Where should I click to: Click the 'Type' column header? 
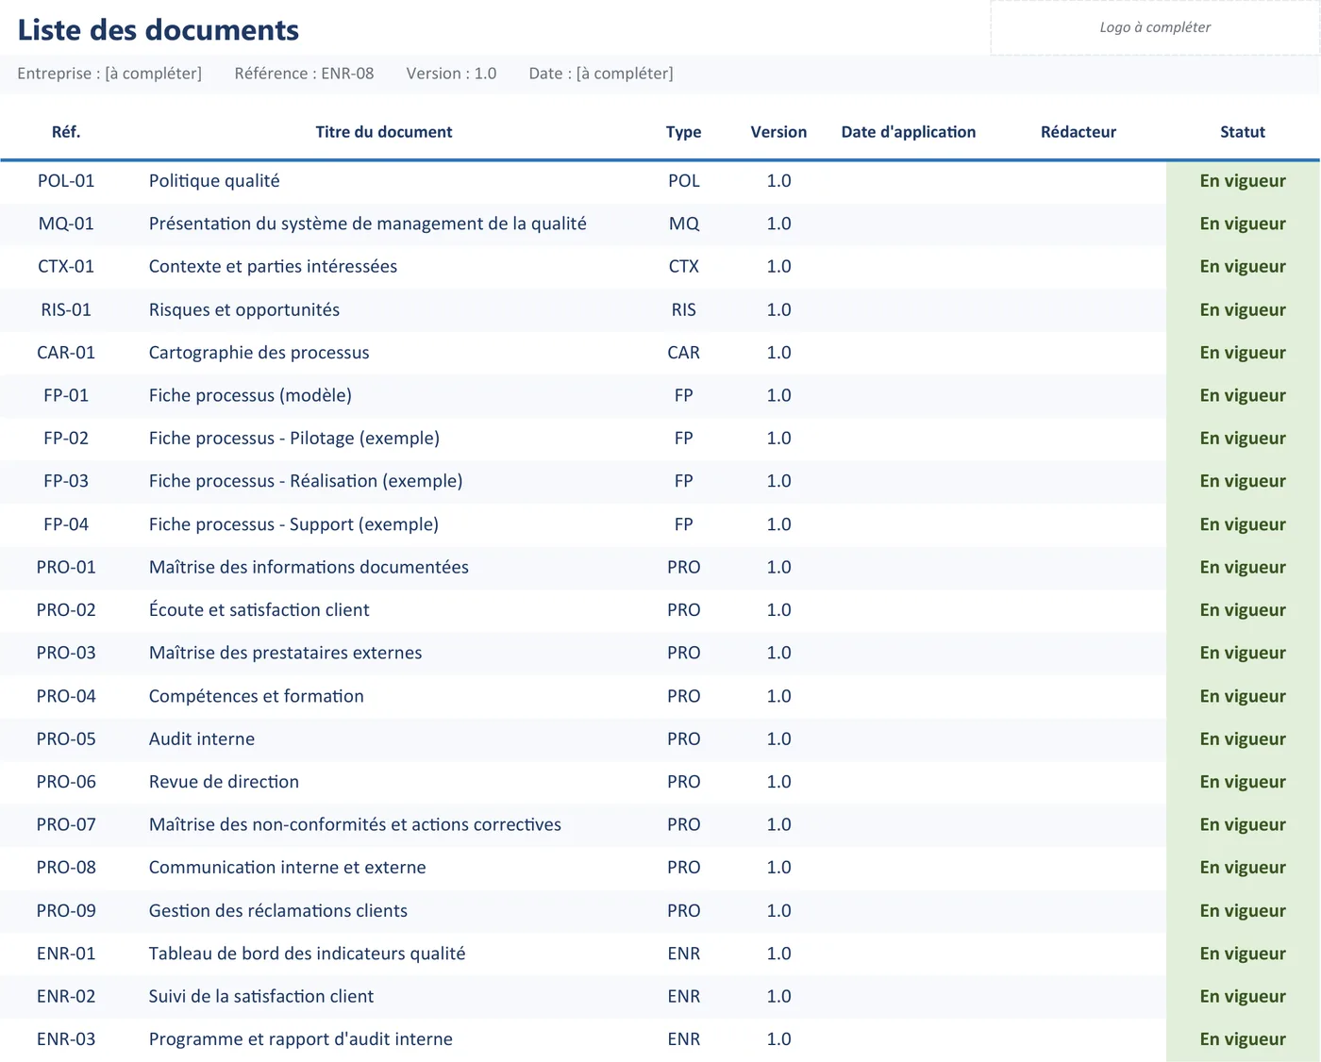click(684, 132)
